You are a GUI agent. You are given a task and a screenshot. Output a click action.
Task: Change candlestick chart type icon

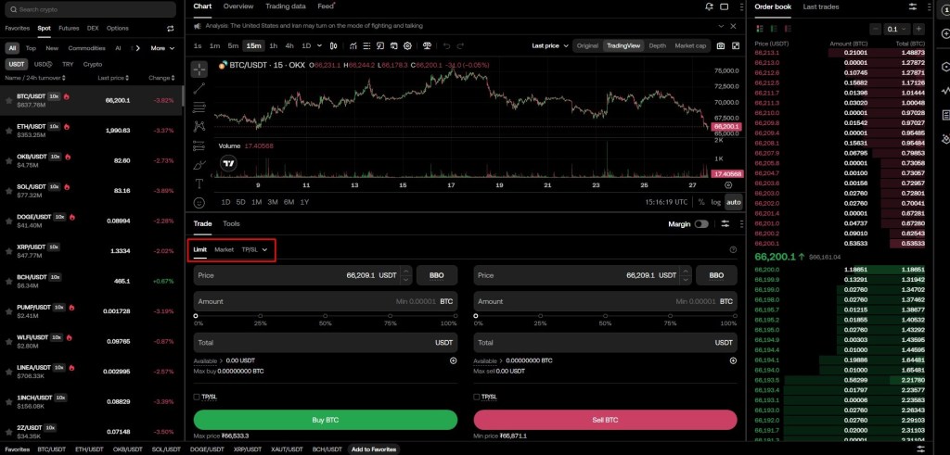pyautogui.click(x=333, y=46)
